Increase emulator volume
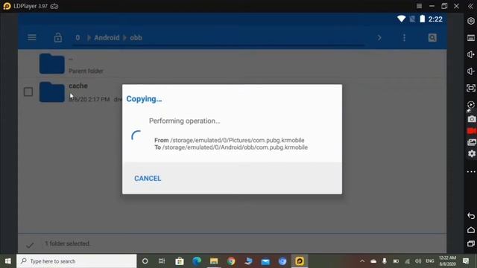477x268 pixels. [x=471, y=54]
